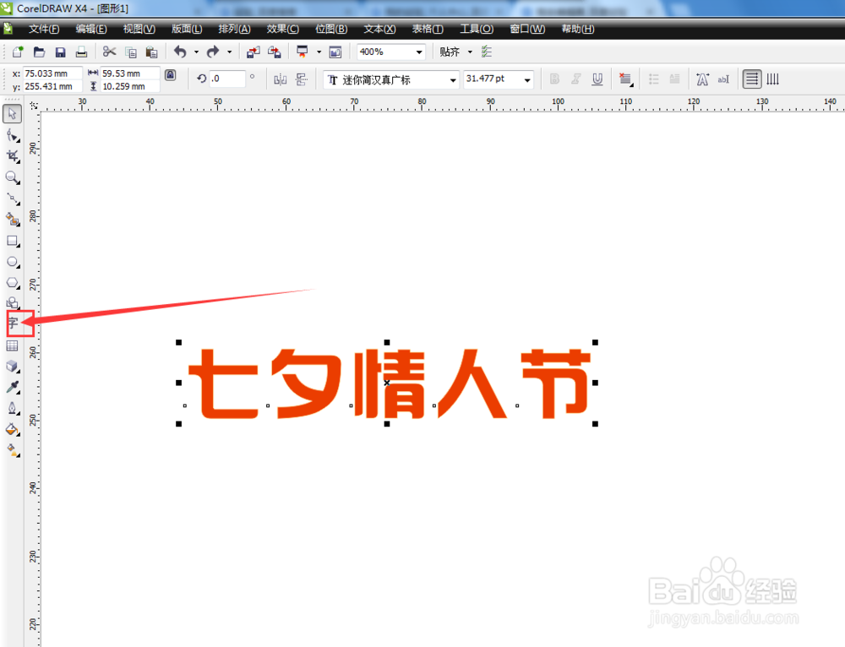This screenshot has height=647, width=845.
Task: Select the Ellipse tool
Action: tap(13, 262)
